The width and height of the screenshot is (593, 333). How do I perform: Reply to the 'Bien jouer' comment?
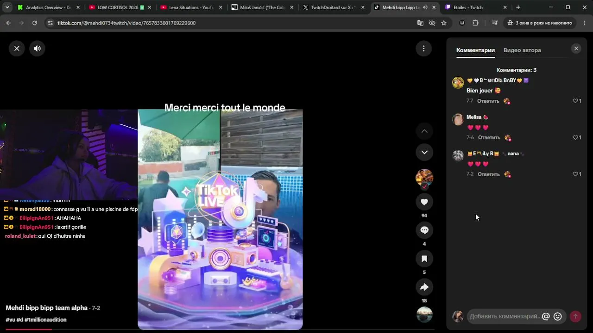[x=488, y=101]
